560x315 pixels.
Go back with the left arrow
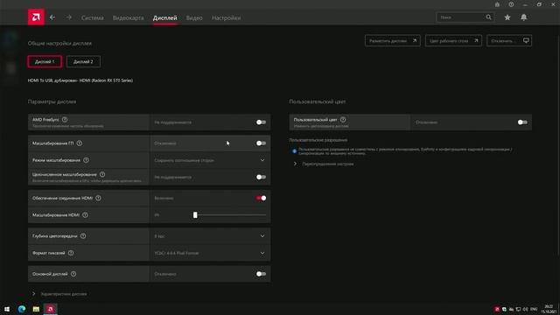point(52,17)
